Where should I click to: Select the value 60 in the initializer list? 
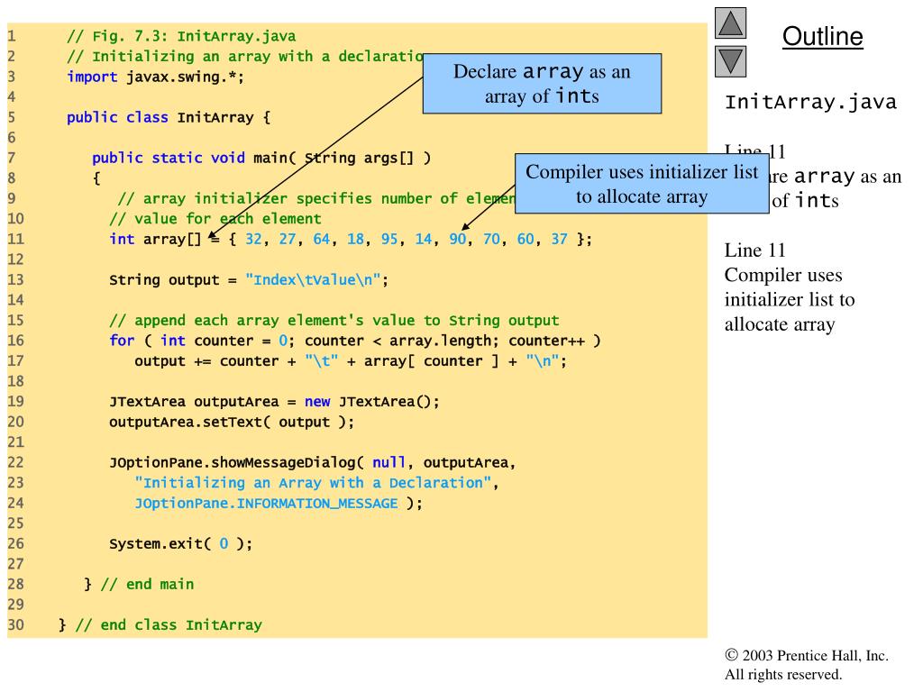(x=525, y=240)
